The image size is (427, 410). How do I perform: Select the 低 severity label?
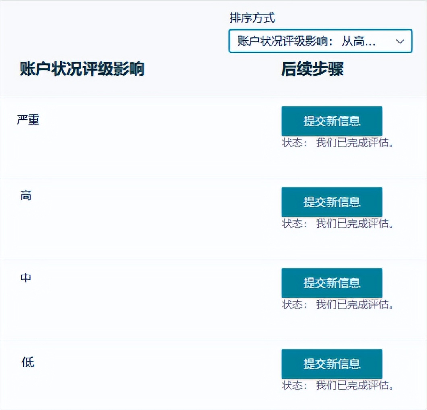point(26,362)
